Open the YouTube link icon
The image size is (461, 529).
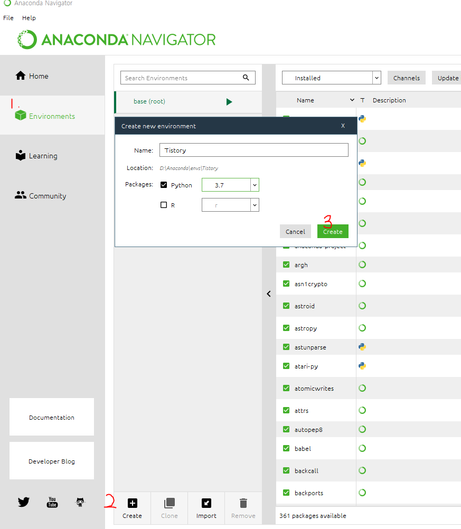click(x=52, y=502)
